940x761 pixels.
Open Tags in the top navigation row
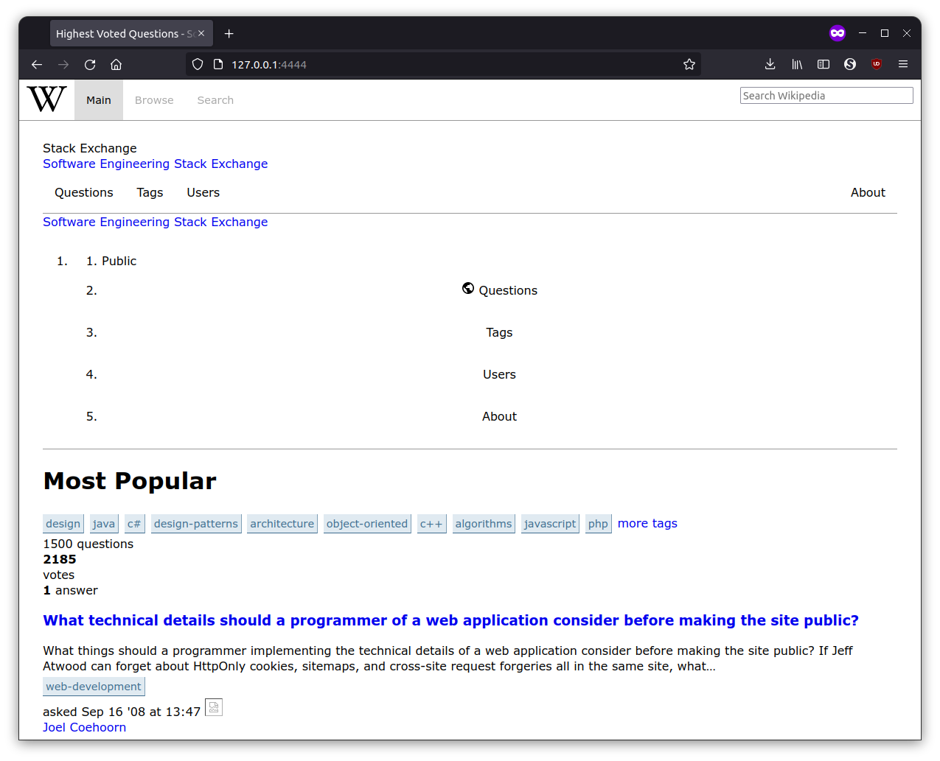[x=150, y=192]
